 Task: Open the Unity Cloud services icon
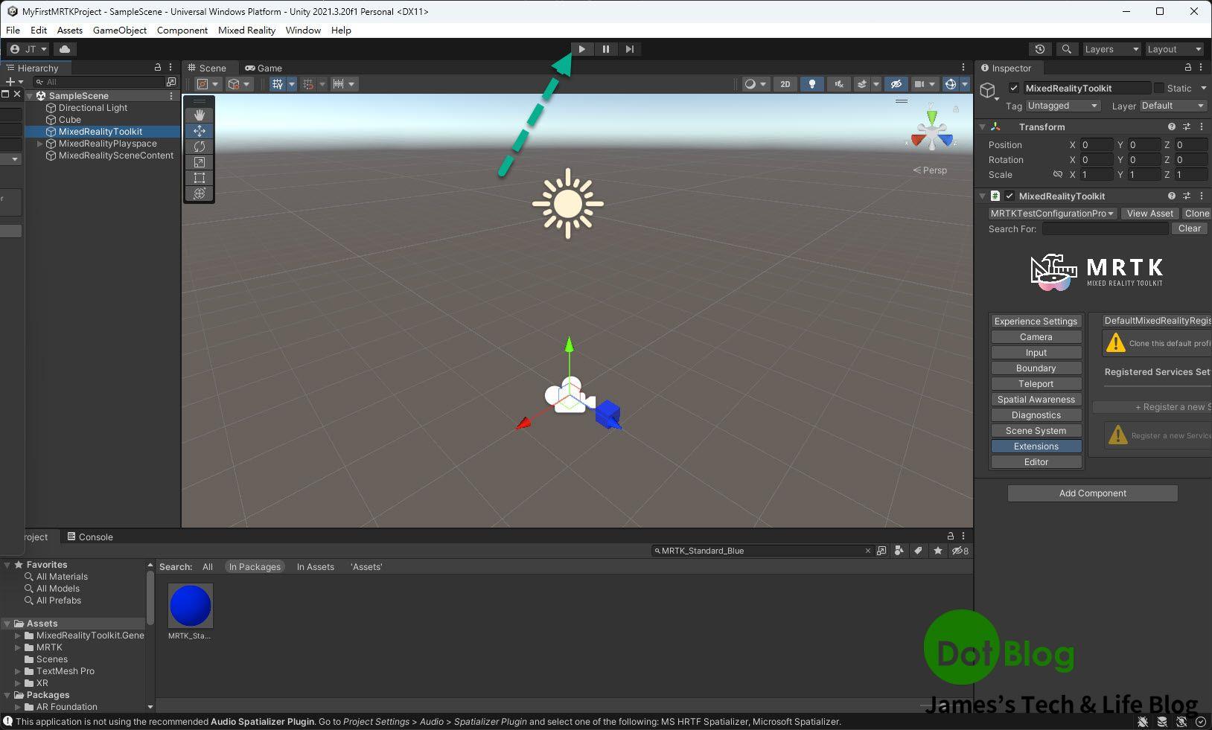[x=65, y=49]
